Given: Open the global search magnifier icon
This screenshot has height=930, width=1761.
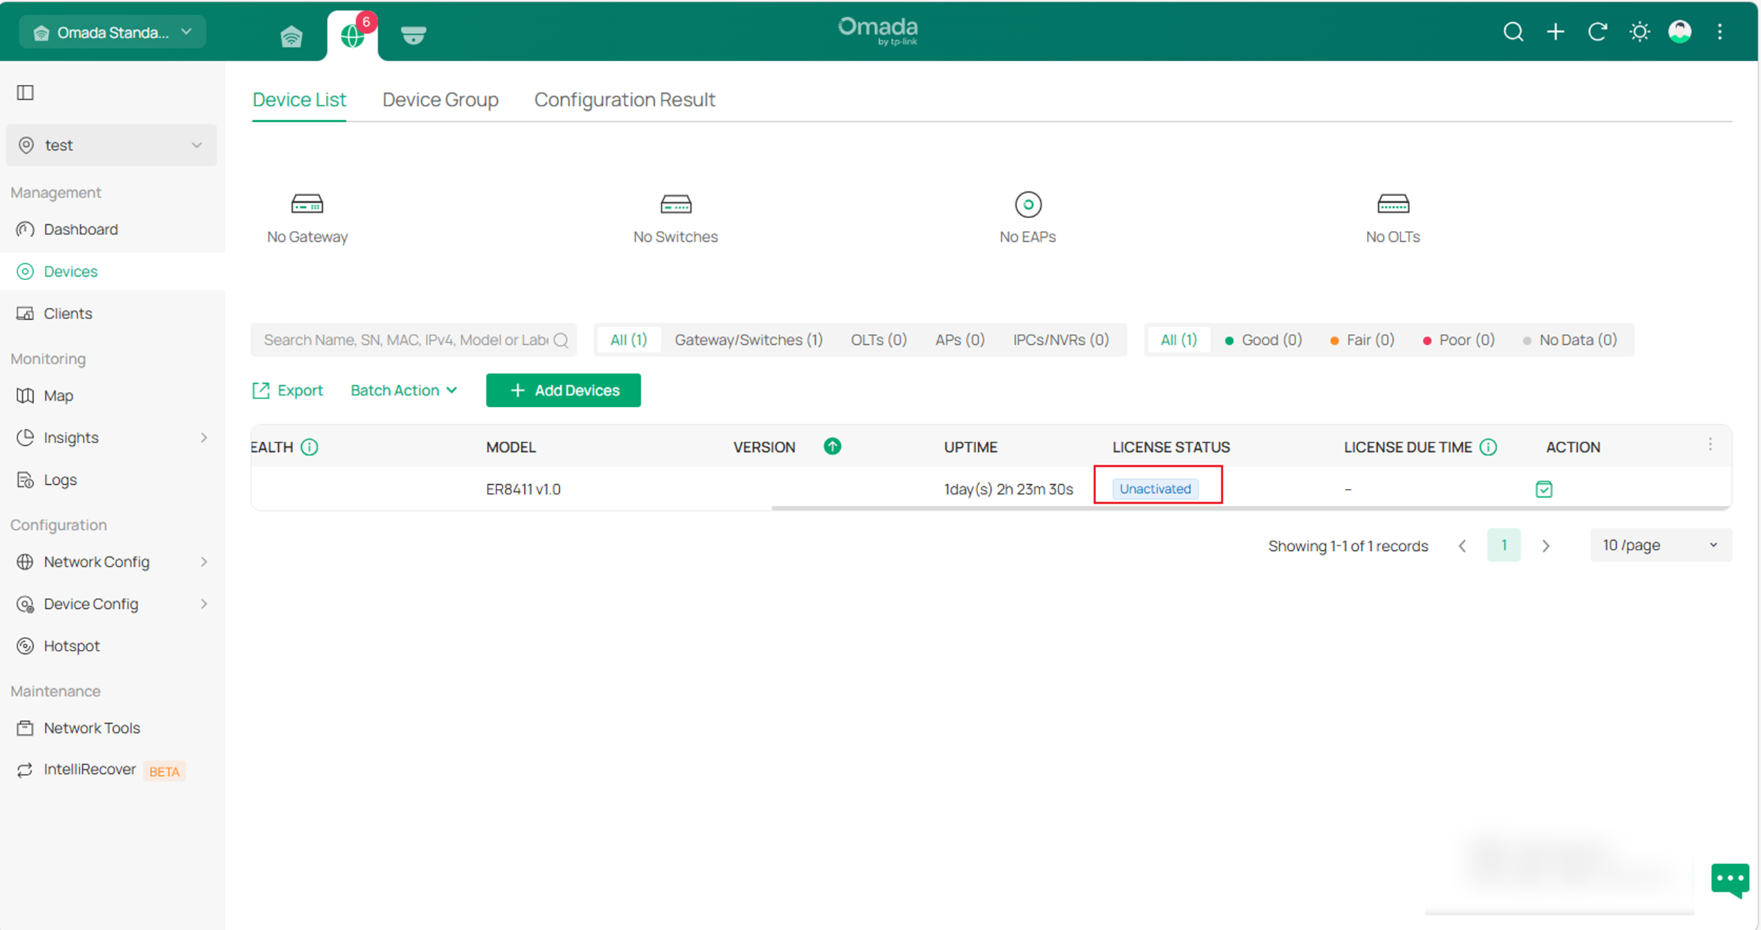Looking at the screenshot, I should [x=1514, y=32].
